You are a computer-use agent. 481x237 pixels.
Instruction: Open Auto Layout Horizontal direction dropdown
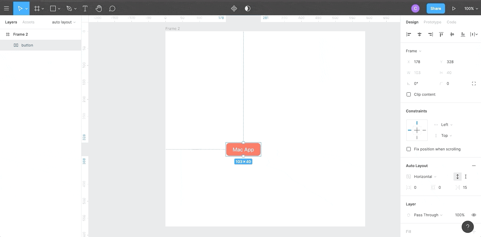click(425, 177)
